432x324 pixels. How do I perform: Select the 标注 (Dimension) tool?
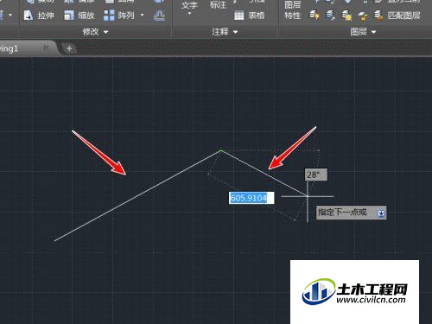pos(218,5)
